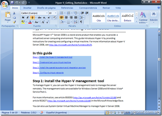The width and height of the screenshot is (162, 116).
Task: Toggle subscript formatting
Action: [44, 18]
